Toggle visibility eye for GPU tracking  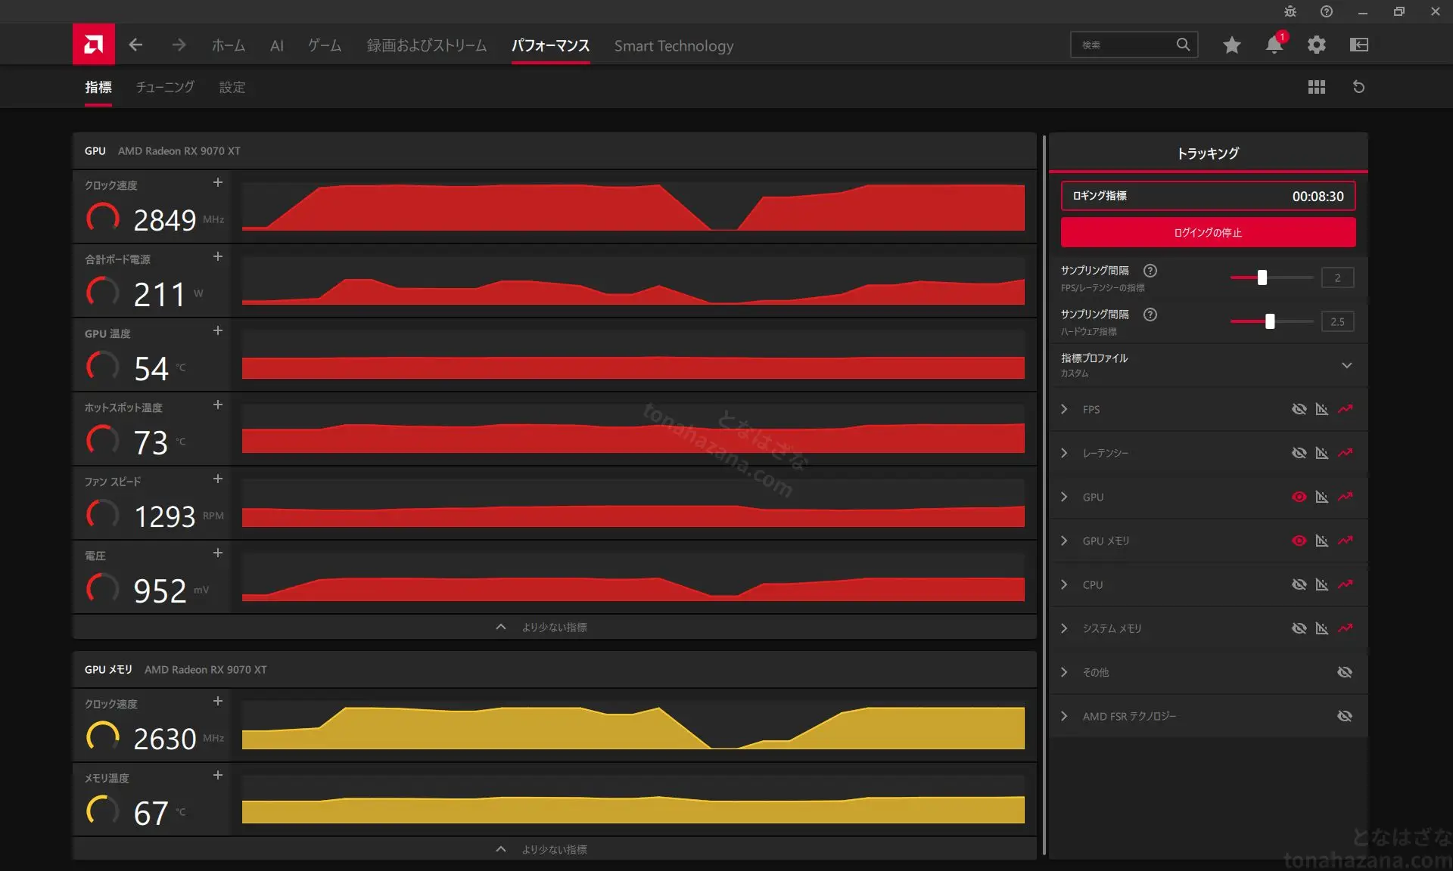coord(1299,497)
